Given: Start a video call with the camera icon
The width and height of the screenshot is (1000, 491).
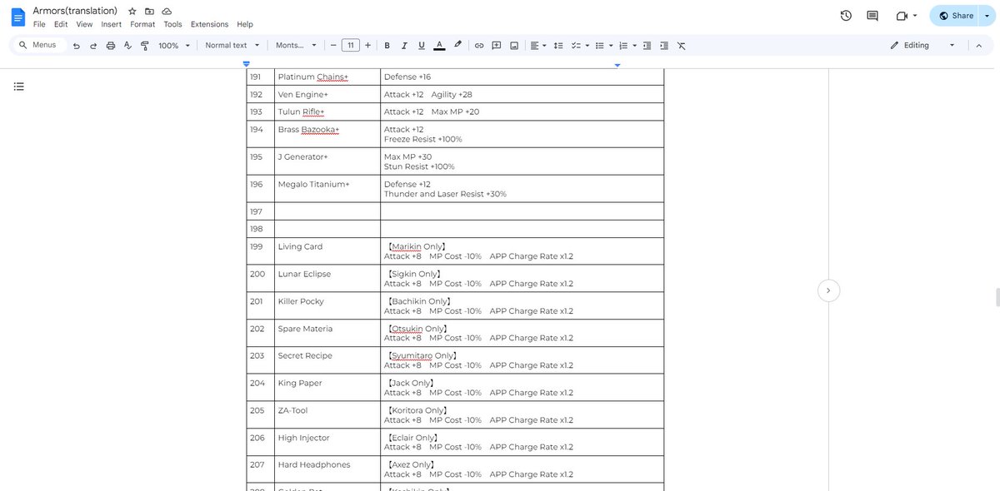Looking at the screenshot, I should [x=901, y=16].
